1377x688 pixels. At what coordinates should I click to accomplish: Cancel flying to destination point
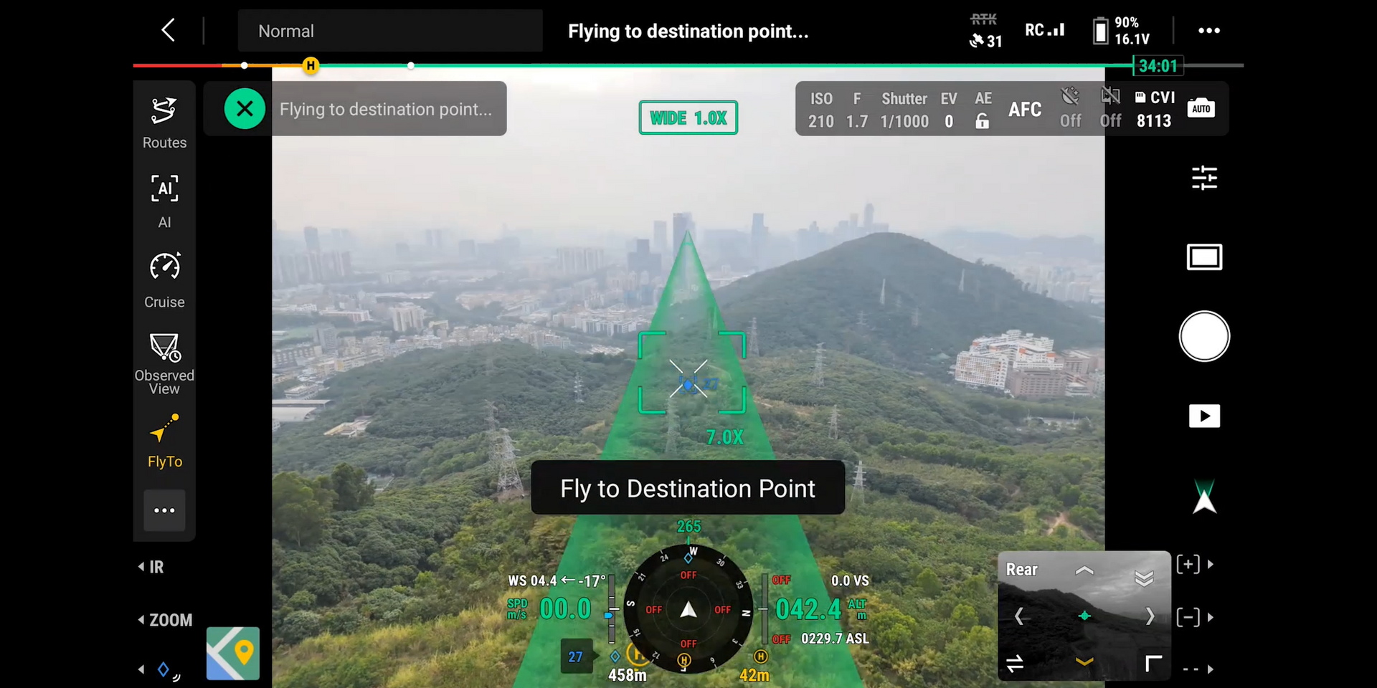pyautogui.click(x=245, y=109)
